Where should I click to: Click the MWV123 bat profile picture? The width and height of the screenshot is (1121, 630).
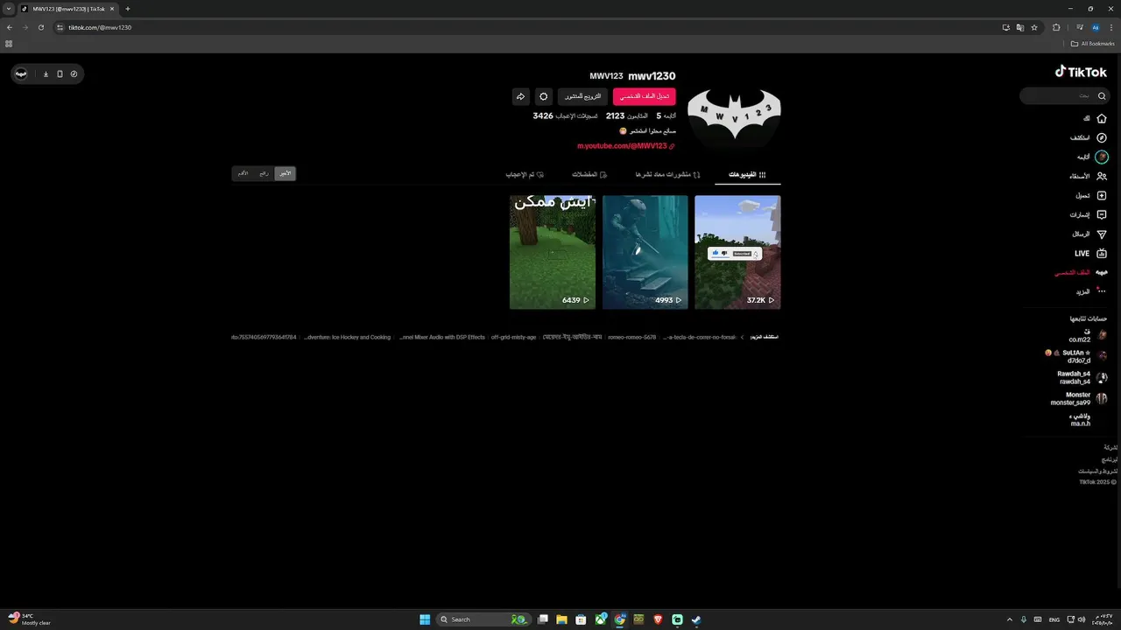coord(734,117)
